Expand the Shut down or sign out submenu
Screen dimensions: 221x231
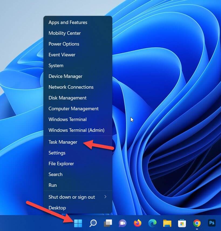click(78, 197)
